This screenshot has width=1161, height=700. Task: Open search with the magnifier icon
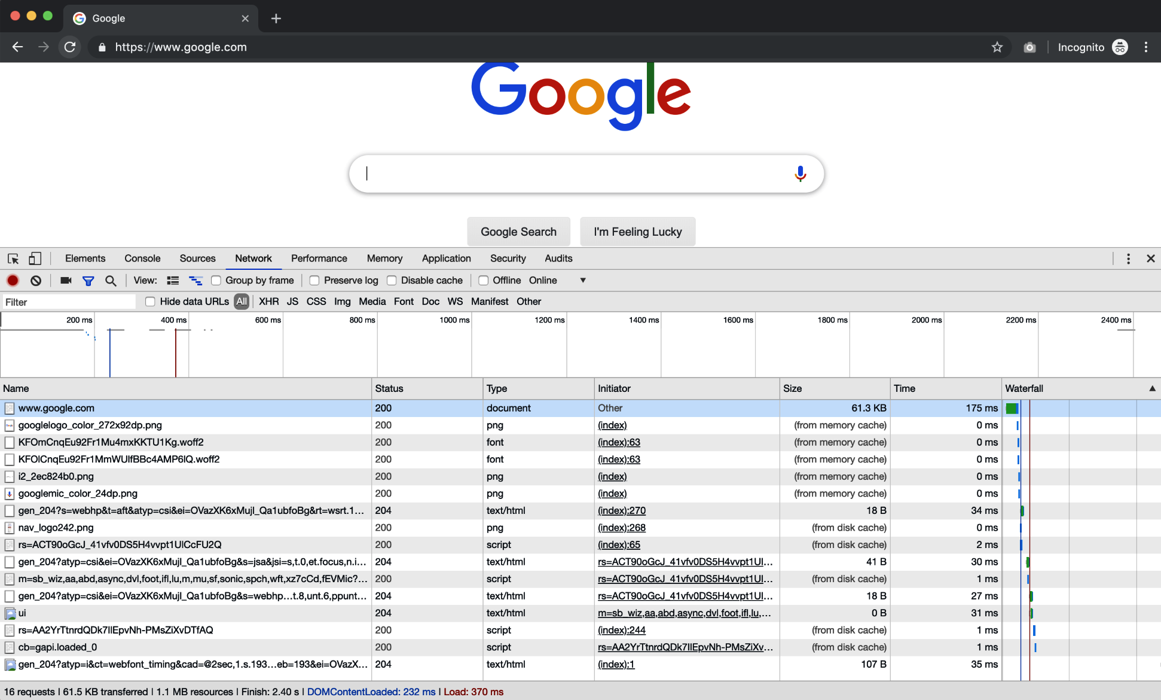[x=111, y=280]
